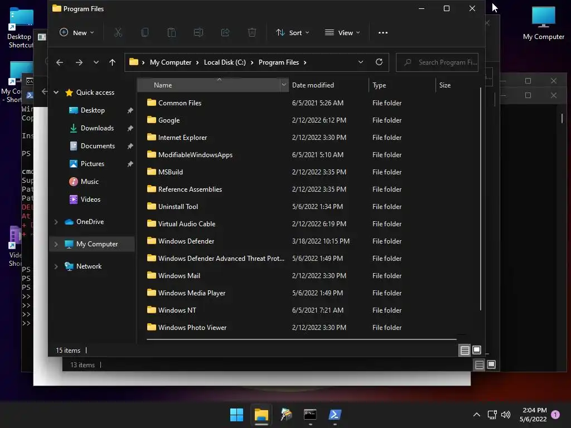Screen dimensions: 571x428
Task: Click the Share icon in toolbar
Action: click(x=225, y=33)
